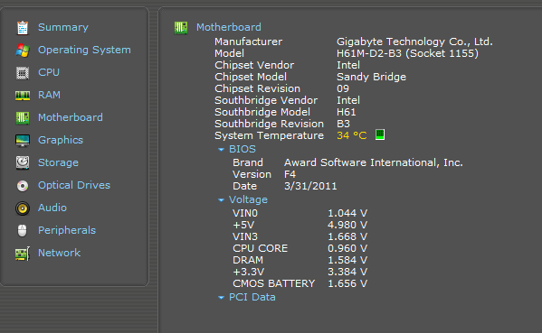The width and height of the screenshot is (542, 333).
Task: Click the BIOS section label
Action: pyautogui.click(x=242, y=149)
